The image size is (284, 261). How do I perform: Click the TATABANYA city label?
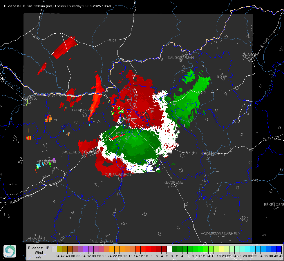82,110
